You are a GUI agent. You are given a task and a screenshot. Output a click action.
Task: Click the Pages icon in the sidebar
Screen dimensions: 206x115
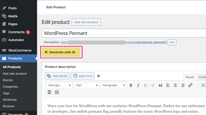4,24
